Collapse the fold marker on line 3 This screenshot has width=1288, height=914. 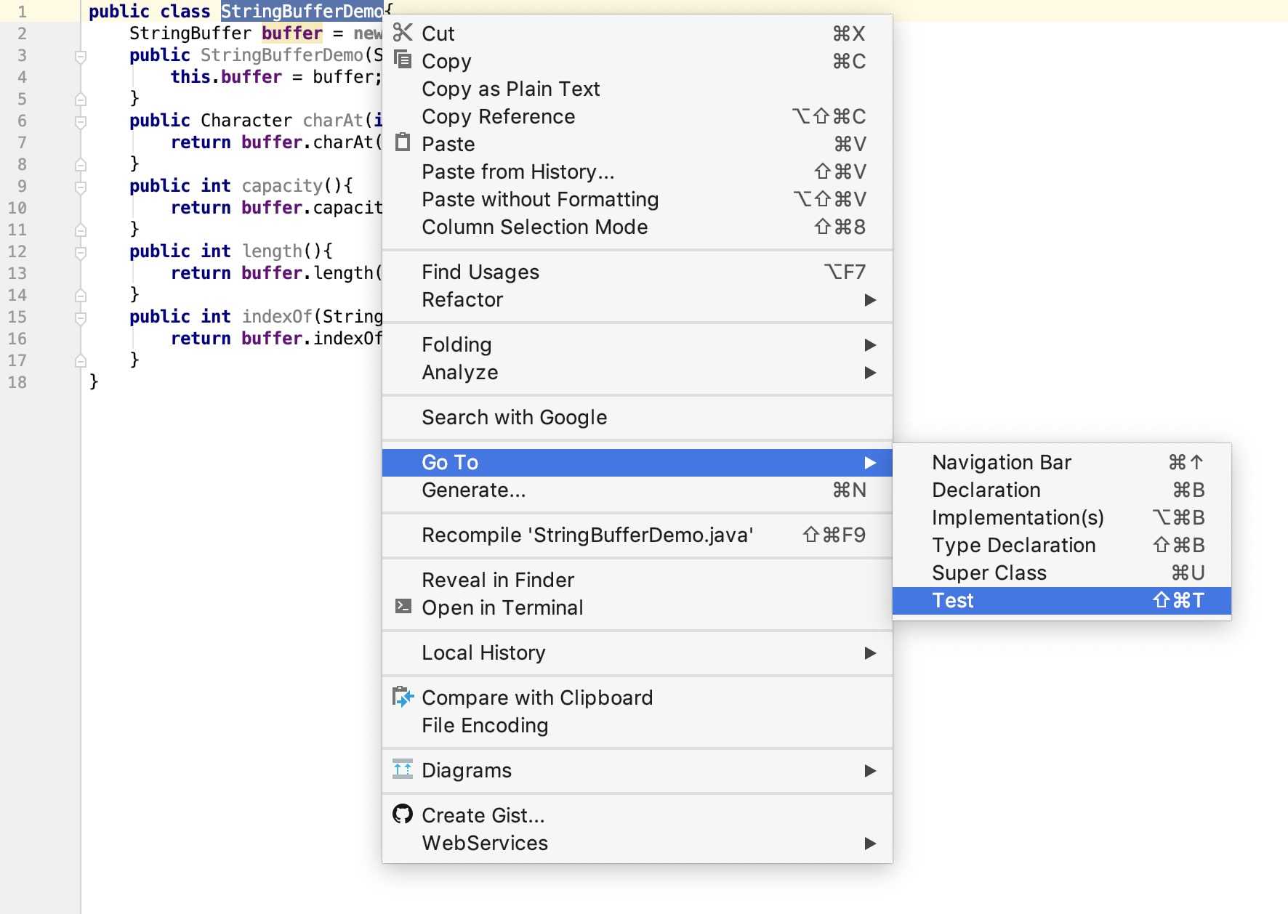pyautogui.click(x=81, y=56)
